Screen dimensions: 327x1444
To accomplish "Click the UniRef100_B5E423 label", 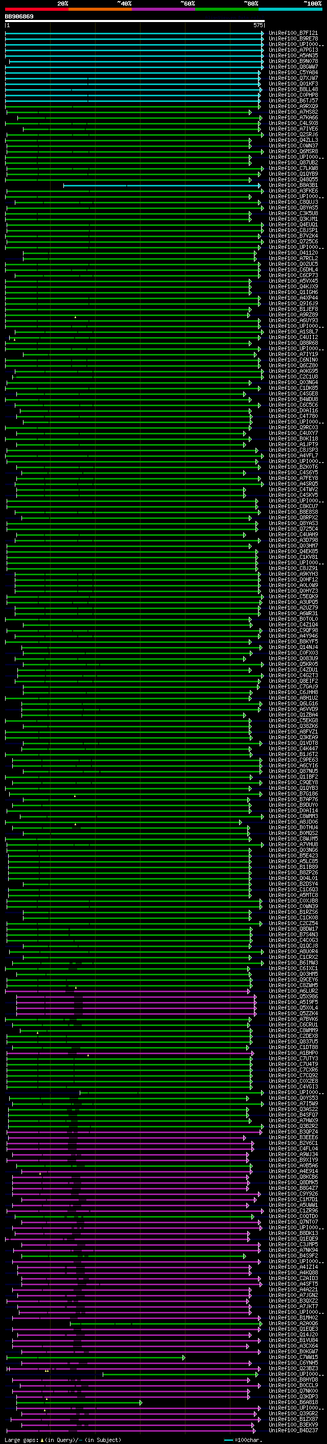I will (293, 856).
